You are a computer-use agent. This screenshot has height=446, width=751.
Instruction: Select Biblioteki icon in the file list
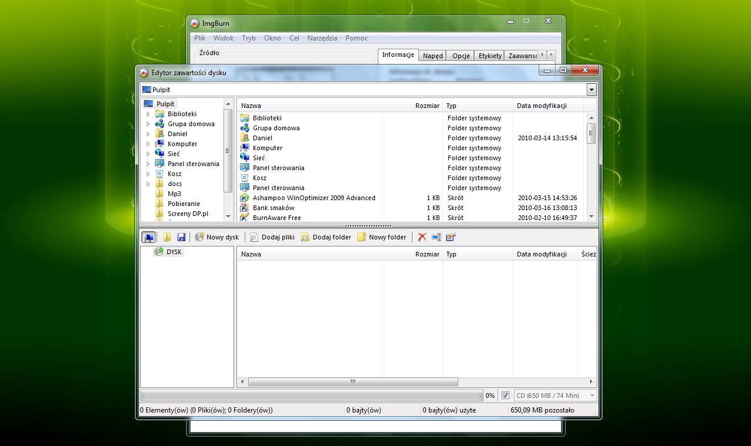pos(245,118)
